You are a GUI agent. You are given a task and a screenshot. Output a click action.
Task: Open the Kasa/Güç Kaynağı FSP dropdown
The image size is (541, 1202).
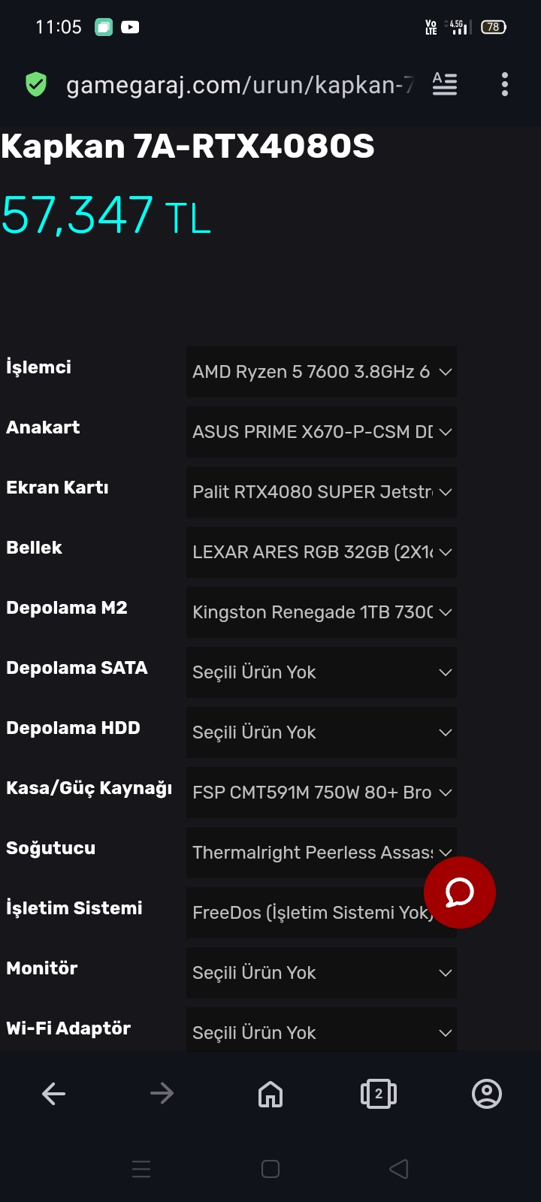321,793
